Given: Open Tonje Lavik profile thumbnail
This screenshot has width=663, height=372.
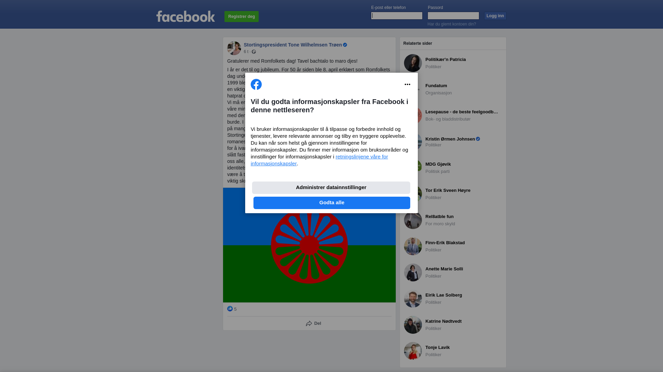Looking at the screenshot, I should click(413, 351).
